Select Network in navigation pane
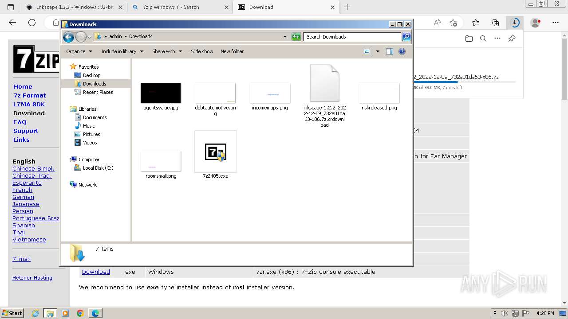Image resolution: width=568 pixels, height=319 pixels. pyautogui.click(x=87, y=185)
